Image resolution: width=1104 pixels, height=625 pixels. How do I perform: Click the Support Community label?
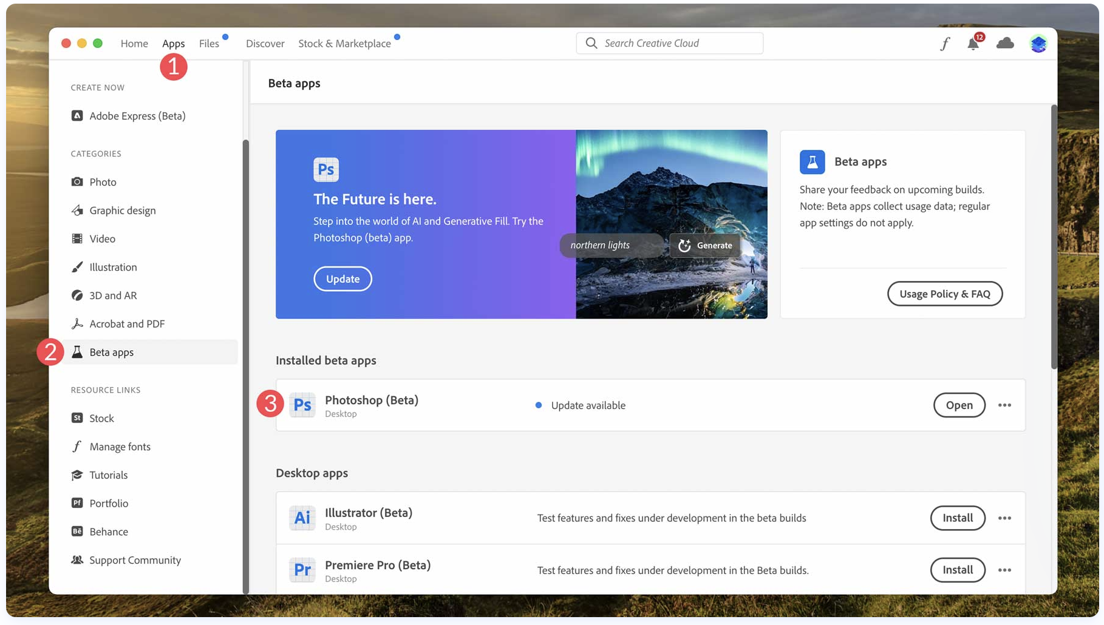[x=135, y=560]
